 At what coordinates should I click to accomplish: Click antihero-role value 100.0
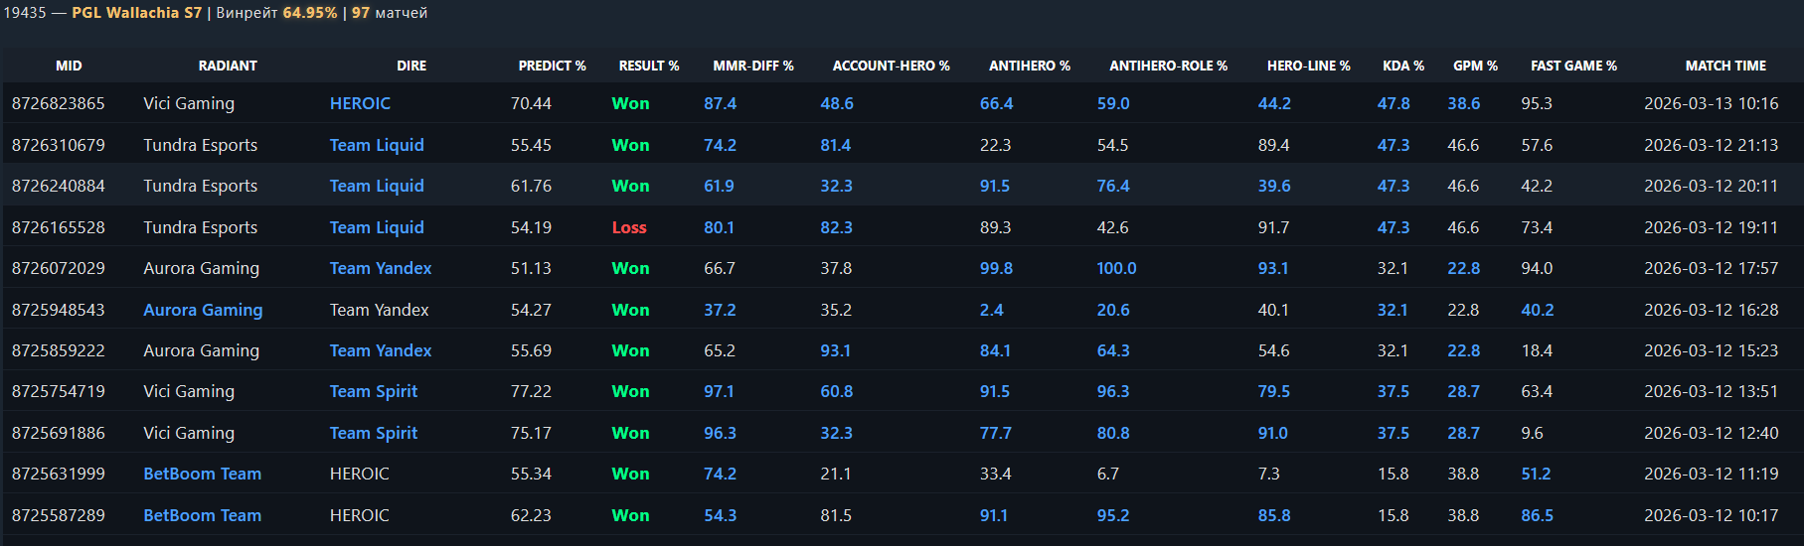(1116, 268)
